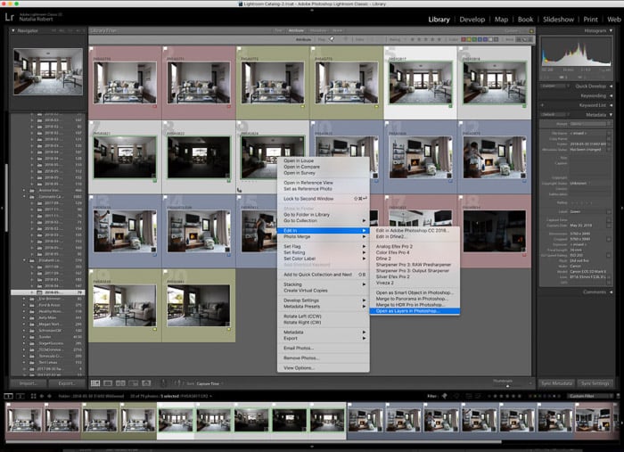Click the Import button
624x452 pixels.
click(x=28, y=383)
